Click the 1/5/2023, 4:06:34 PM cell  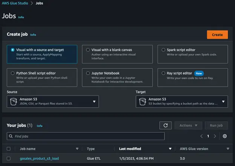tap(136, 158)
